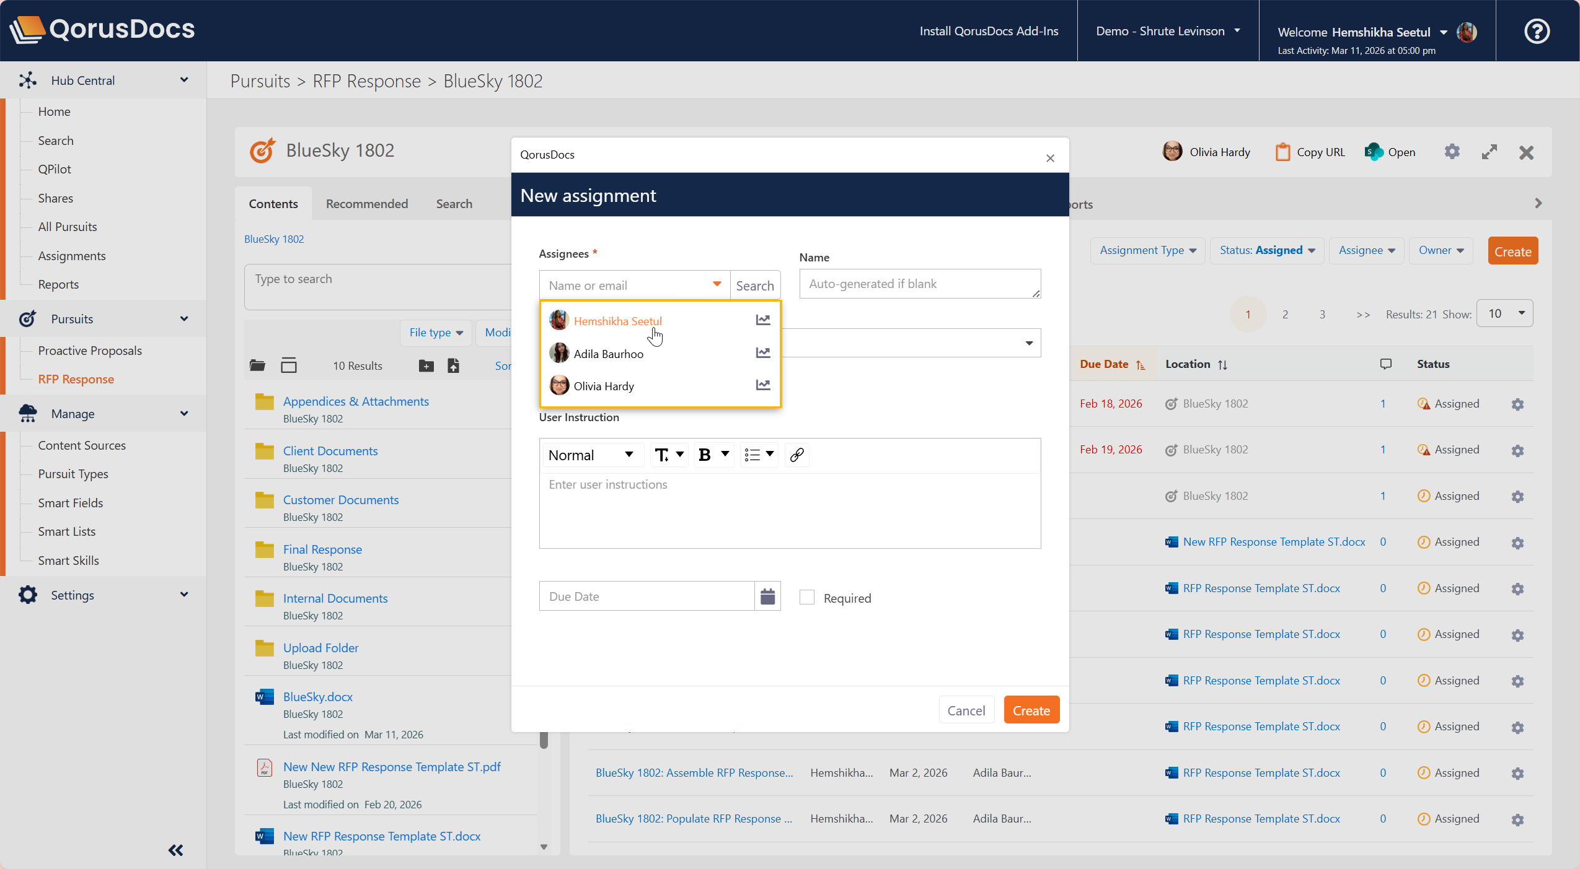Expand the Status: Assigned filter
Viewport: 1580px width, 869px height.
1266,250
